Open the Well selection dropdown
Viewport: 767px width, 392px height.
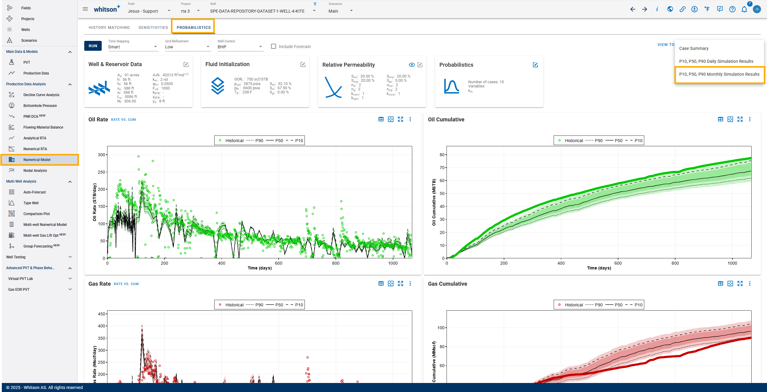(x=263, y=11)
